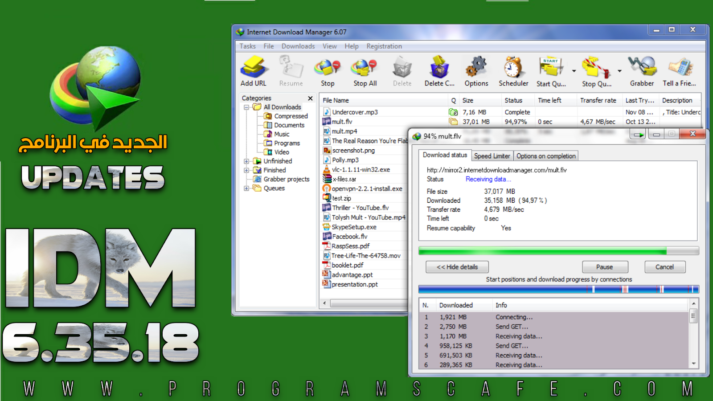Open the Grabber tool icon
Image resolution: width=713 pixels, height=401 pixels.
642,71
